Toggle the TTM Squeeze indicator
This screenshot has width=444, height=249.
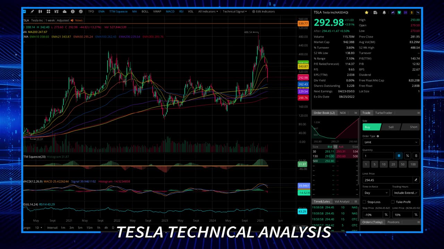[118, 11]
